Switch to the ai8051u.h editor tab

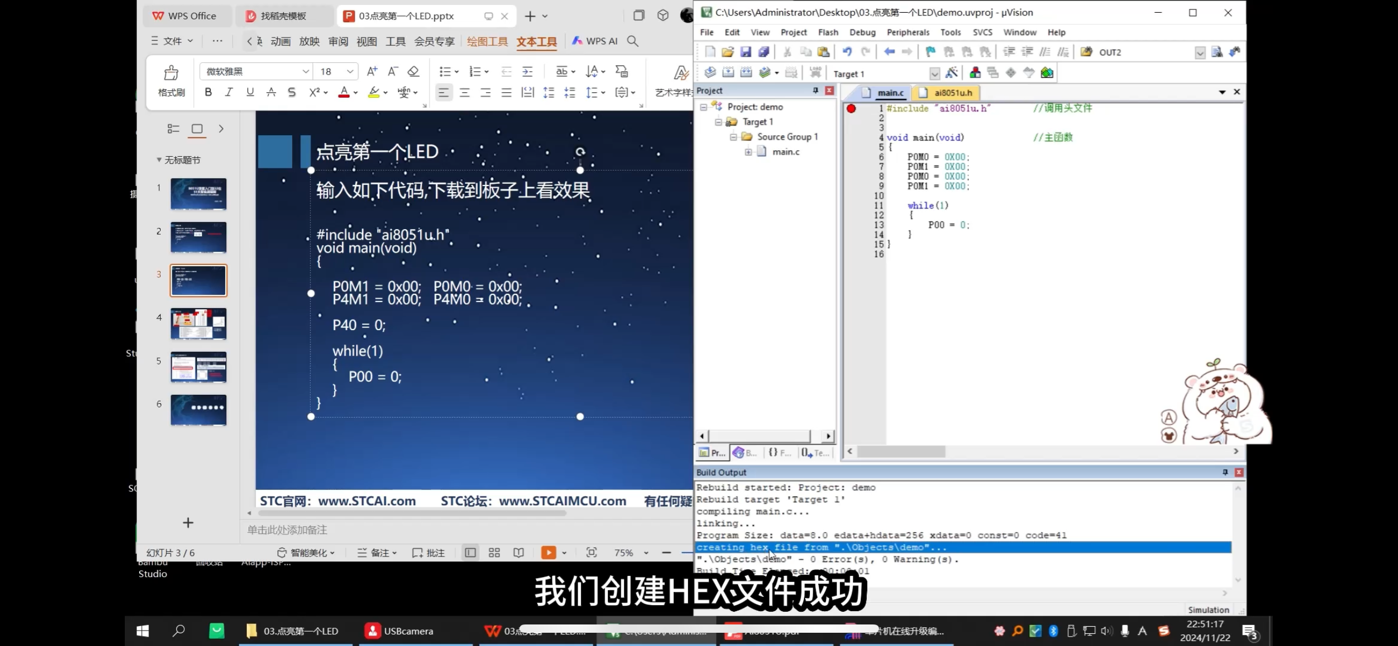(952, 93)
